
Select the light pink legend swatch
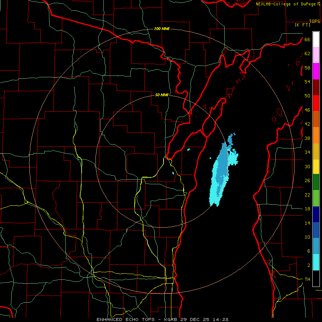(x=316, y=55)
